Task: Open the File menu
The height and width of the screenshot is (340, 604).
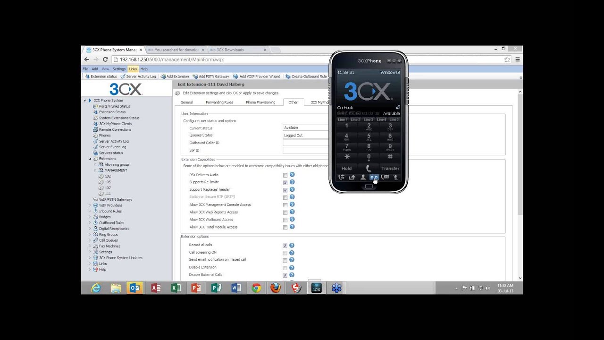Action: point(85,69)
